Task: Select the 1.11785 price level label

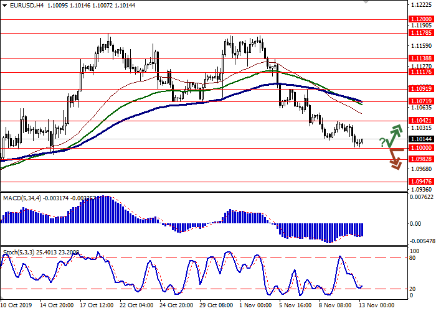Action: [x=420, y=33]
